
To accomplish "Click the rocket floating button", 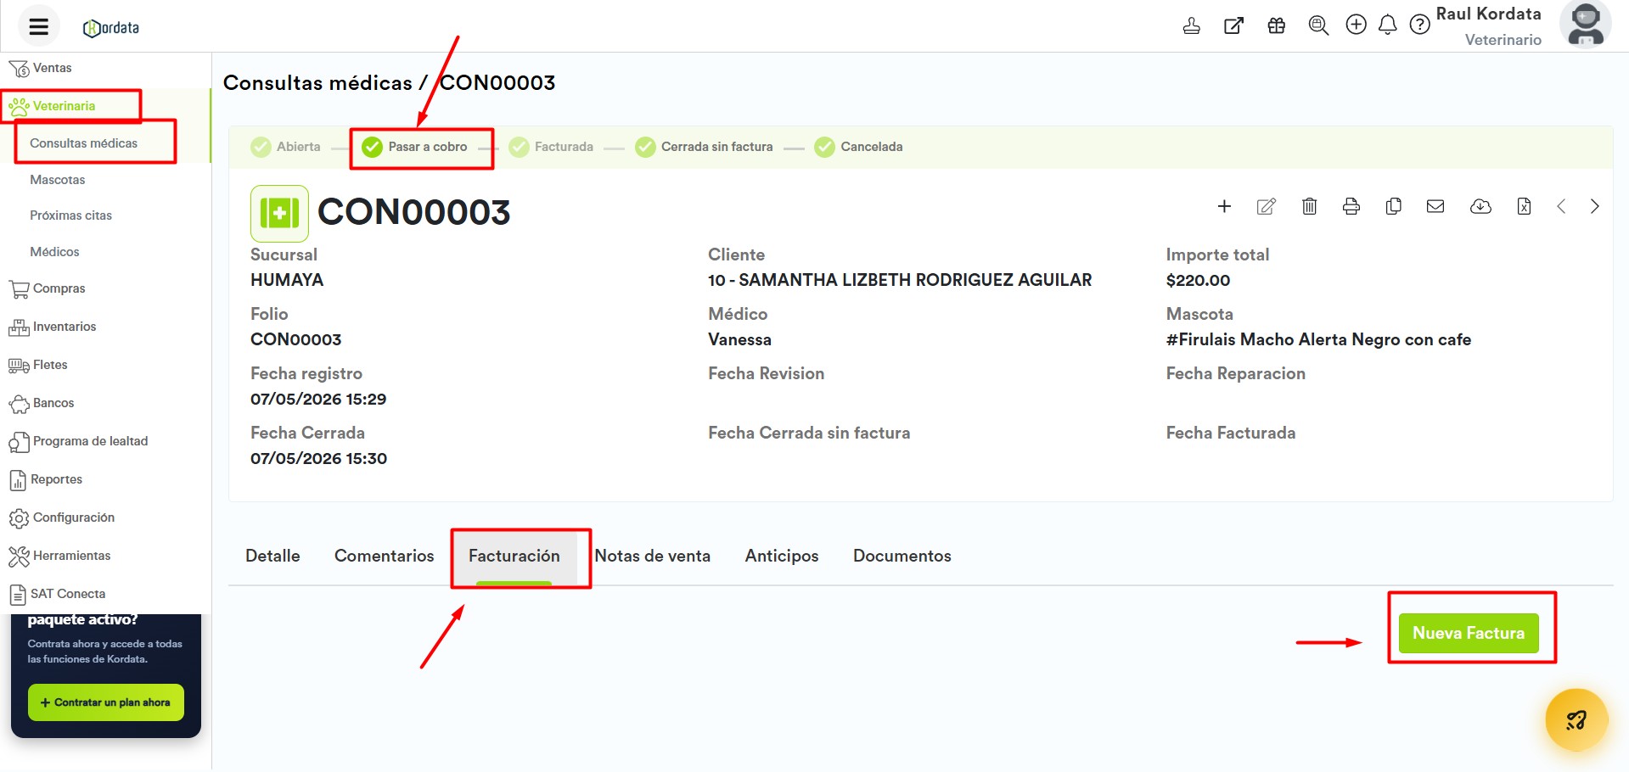I will tap(1576, 720).
